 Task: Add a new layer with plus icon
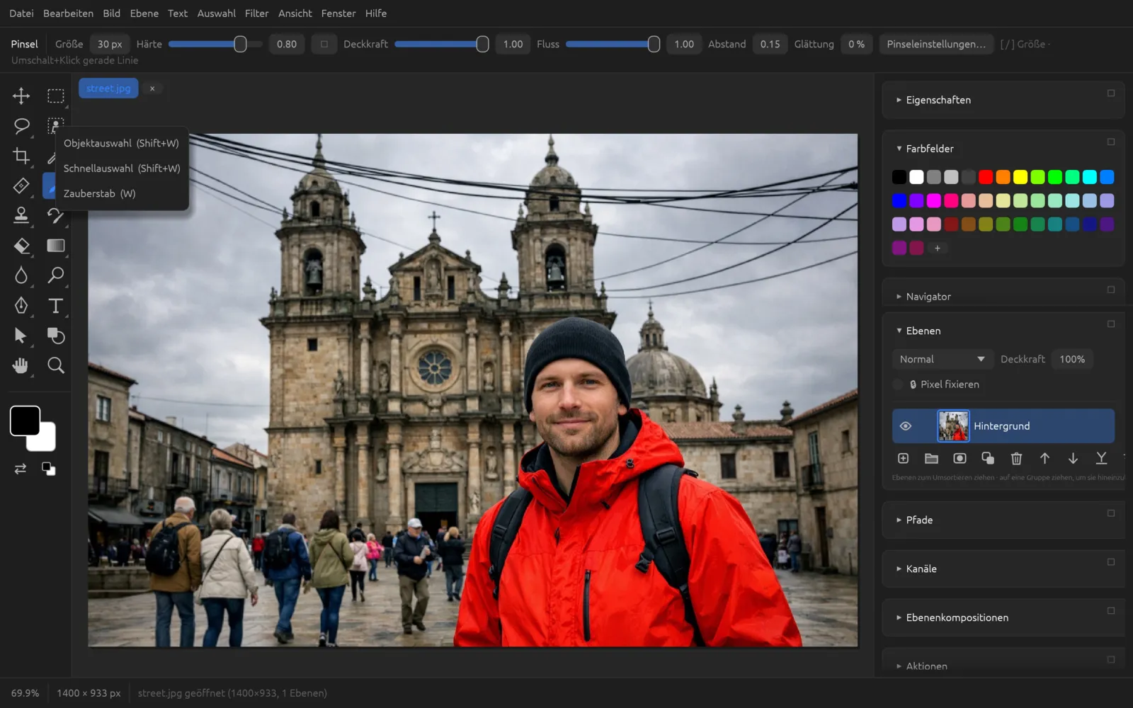coord(903,459)
